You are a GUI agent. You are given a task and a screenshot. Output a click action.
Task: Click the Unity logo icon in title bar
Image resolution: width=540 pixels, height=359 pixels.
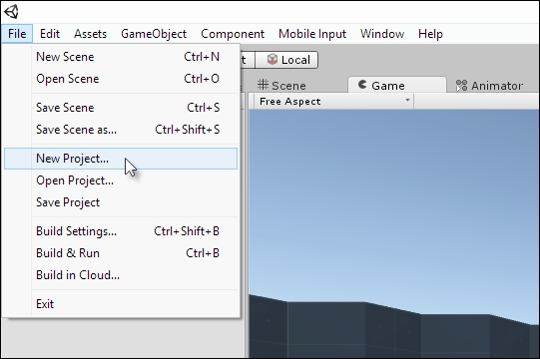click(x=11, y=12)
